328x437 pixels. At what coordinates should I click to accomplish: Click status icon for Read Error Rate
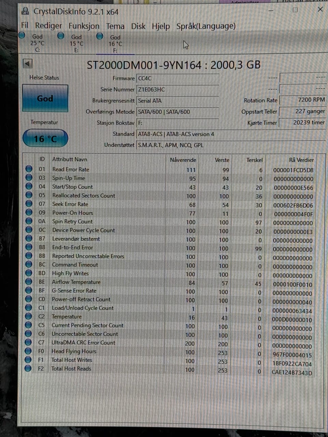pyautogui.click(x=29, y=169)
